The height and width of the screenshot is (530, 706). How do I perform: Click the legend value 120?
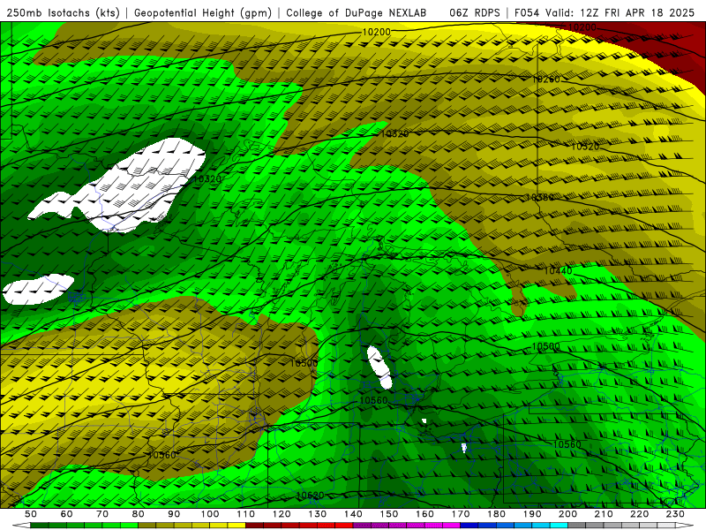[282, 514]
